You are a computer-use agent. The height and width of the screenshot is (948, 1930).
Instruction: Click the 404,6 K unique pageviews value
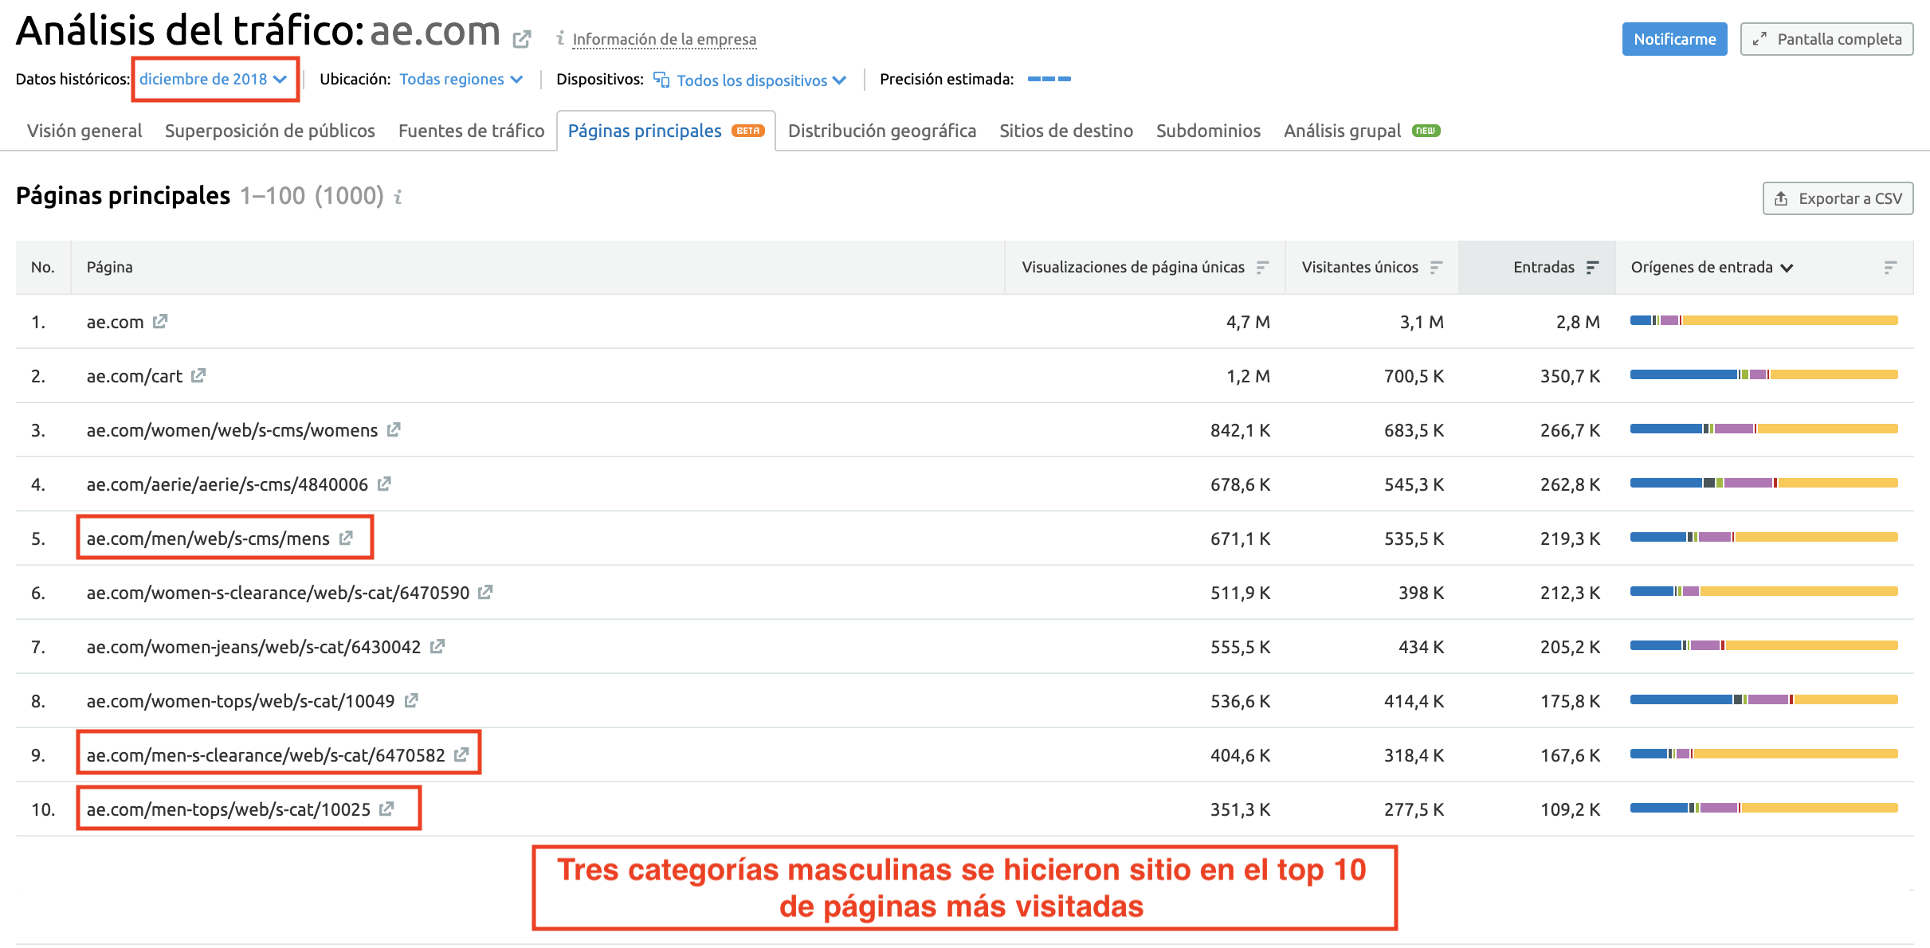coord(1240,755)
